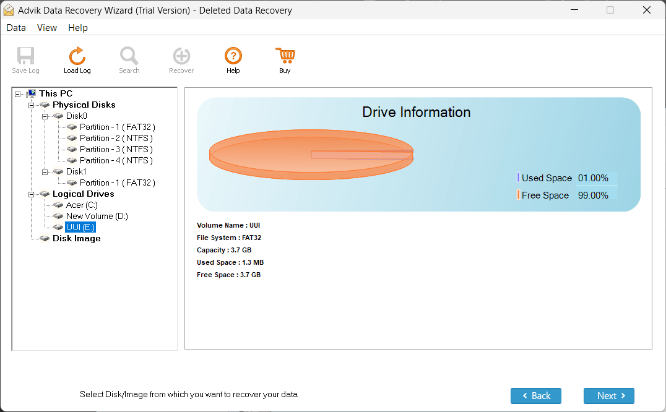
Task: Click the Logical Drives drive icon
Action: coord(45,194)
